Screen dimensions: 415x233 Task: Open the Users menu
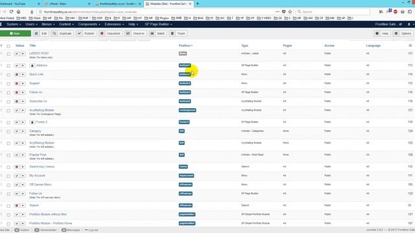31,24
